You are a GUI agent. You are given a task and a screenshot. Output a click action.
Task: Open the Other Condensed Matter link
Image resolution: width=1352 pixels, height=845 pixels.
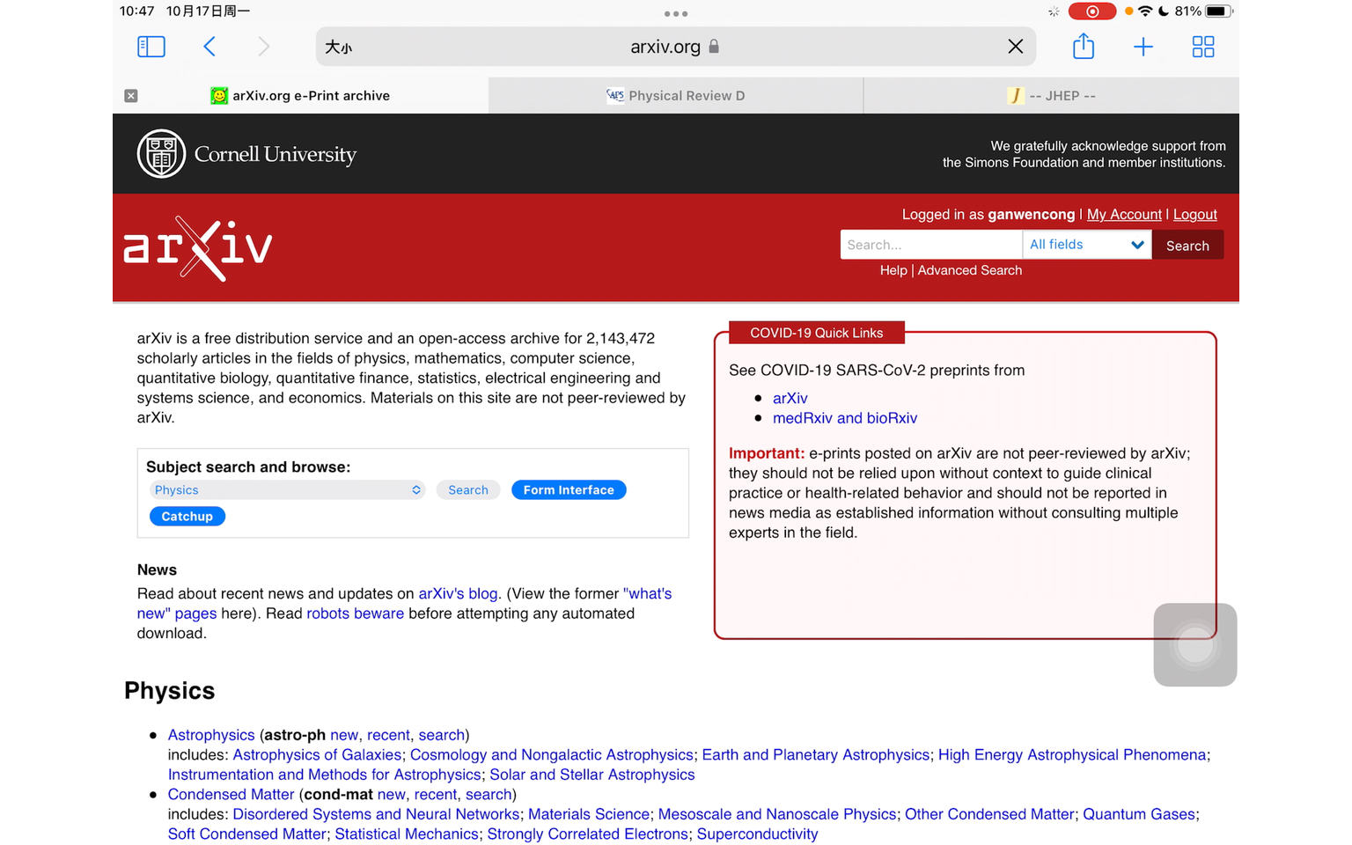coord(989,814)
